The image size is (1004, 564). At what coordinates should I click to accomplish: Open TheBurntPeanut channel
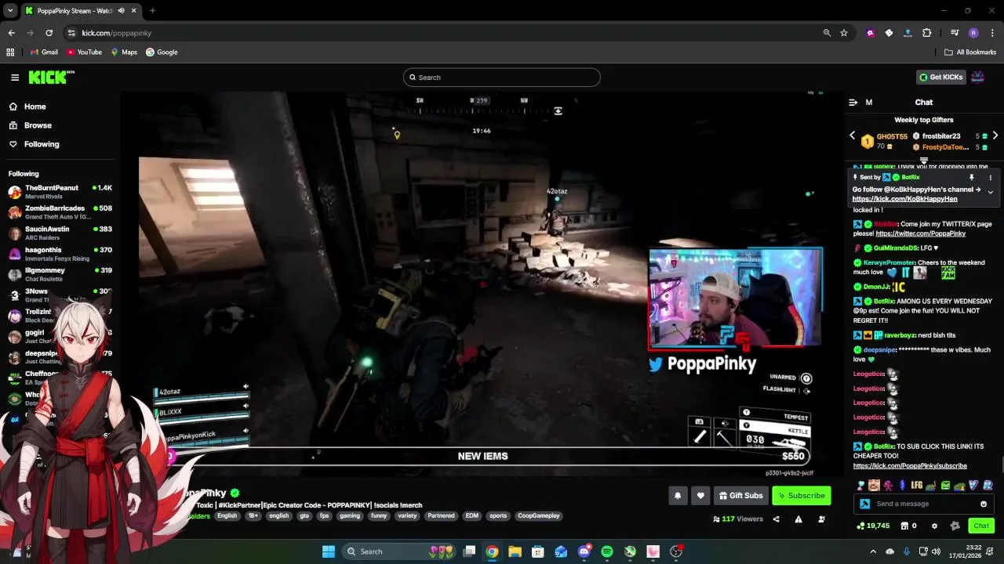click(x=60, y=192)
